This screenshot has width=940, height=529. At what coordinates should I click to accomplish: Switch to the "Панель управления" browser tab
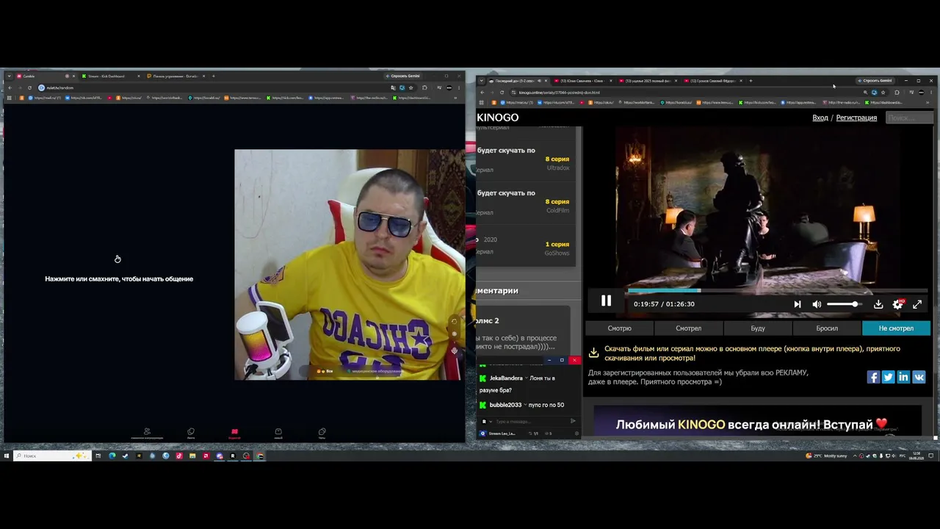click(176, 76)
